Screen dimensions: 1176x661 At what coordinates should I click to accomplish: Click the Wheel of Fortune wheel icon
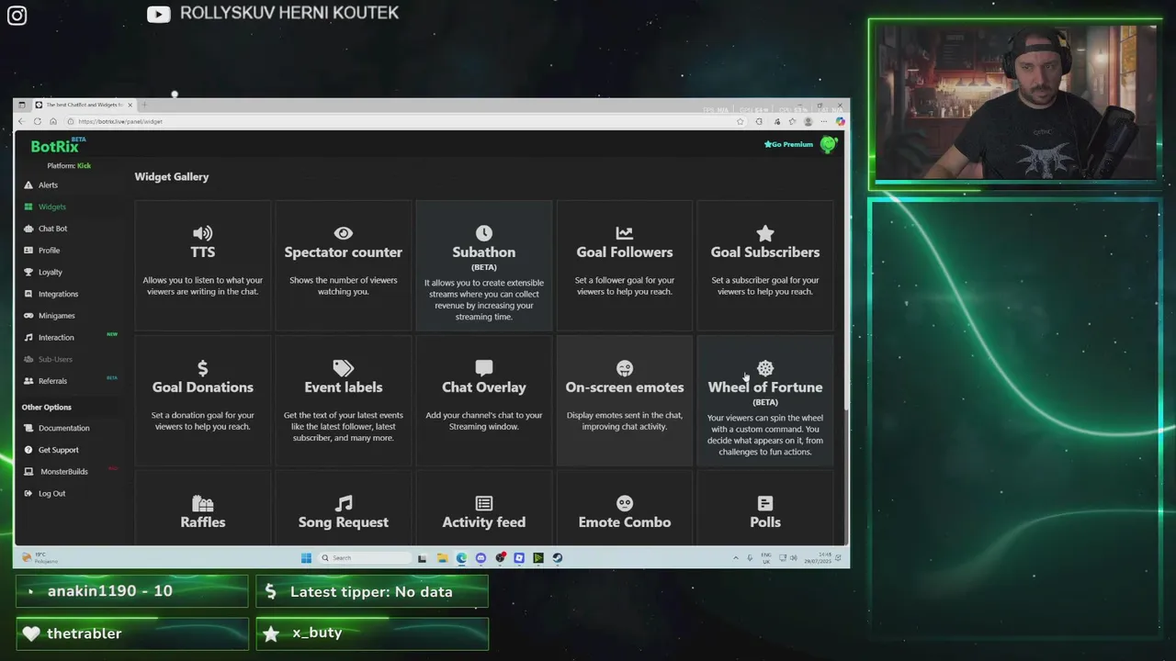pos(764,368)
